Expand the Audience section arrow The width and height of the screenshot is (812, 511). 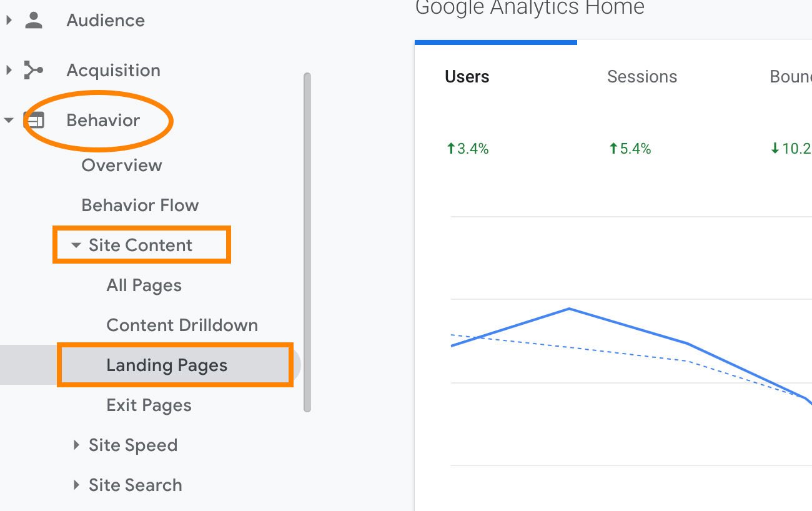point(9,20)
